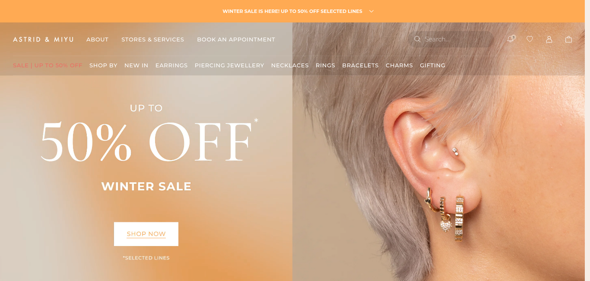590x281 pixels.
Task: Expand the Earrings category menu
Action: [x=171, y=65]
